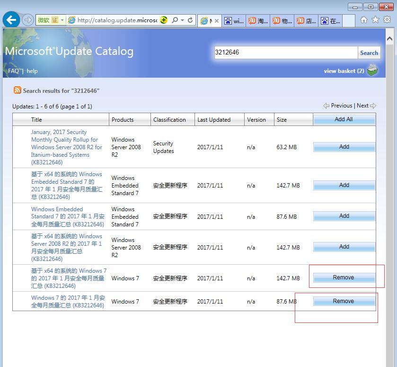This screenshot has height=367, width=397.
Task: Switch to the 'wi...' Baidu tab
Action: click(x=234, y=21)
